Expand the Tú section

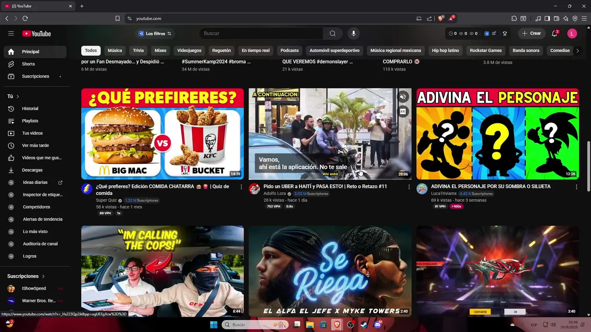[13, 96]
